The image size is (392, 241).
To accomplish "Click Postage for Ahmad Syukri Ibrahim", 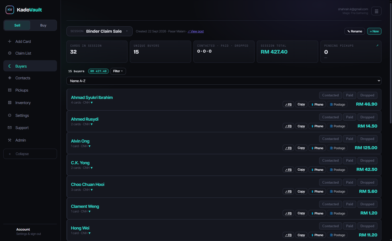I will (337, 104).
